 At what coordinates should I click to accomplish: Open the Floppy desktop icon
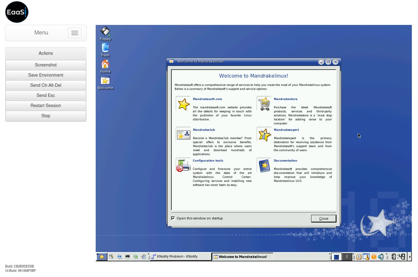(105, 34)
